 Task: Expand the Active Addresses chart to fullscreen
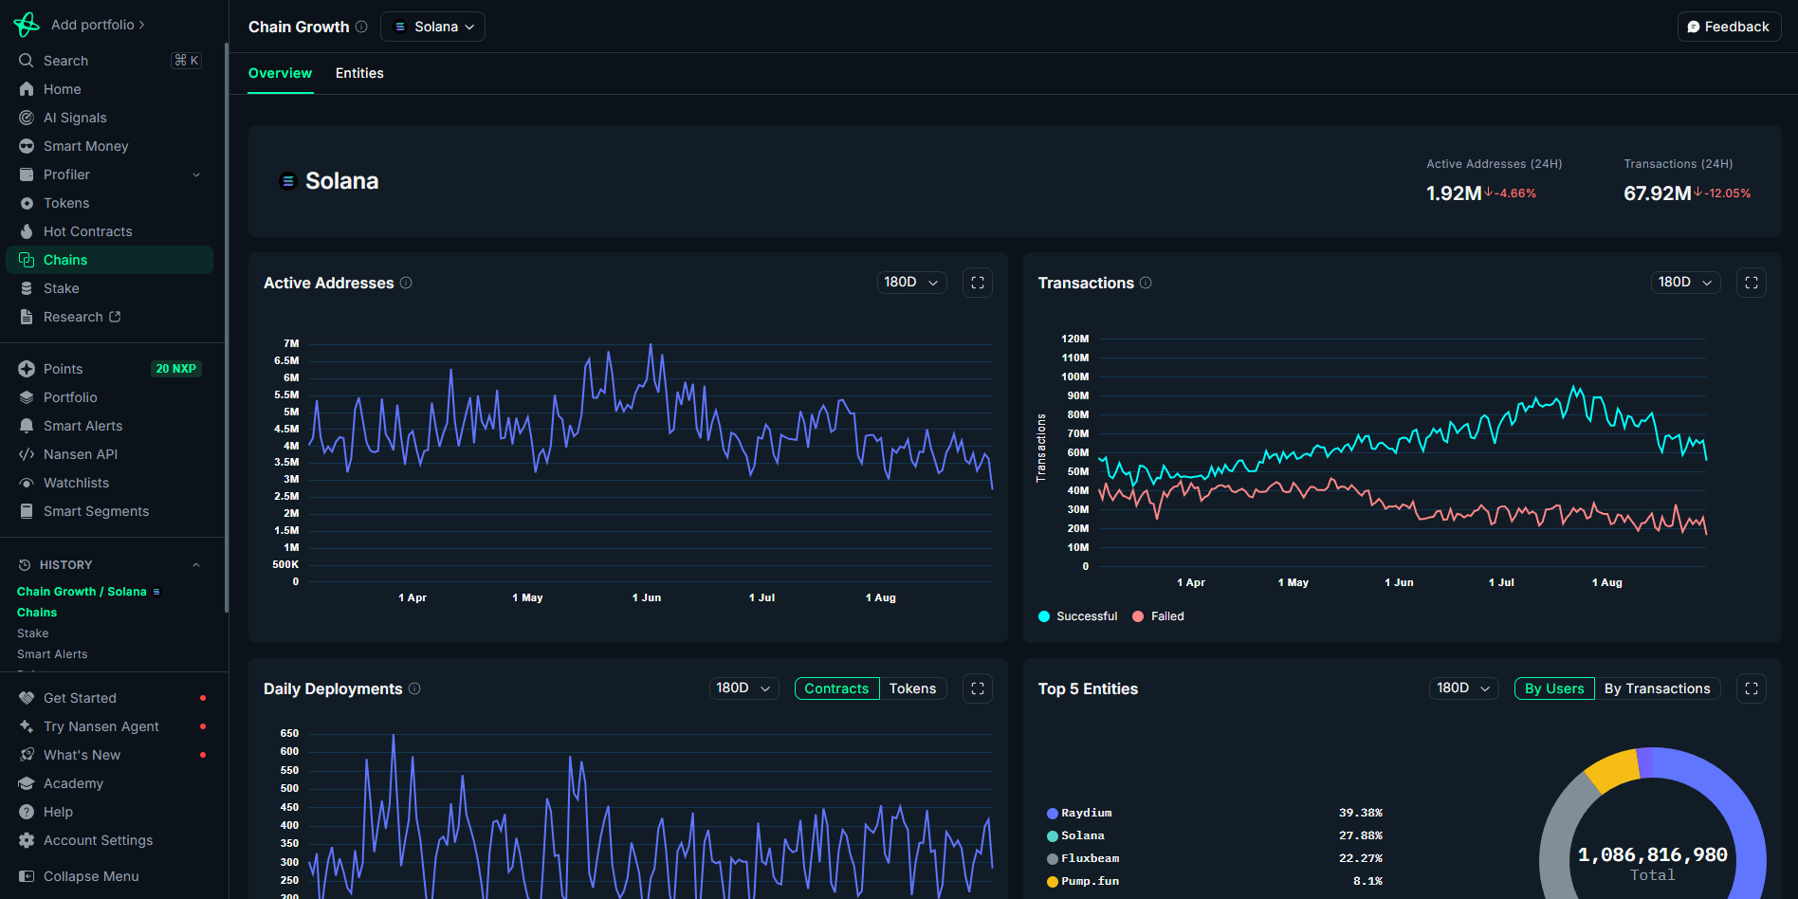978,282
